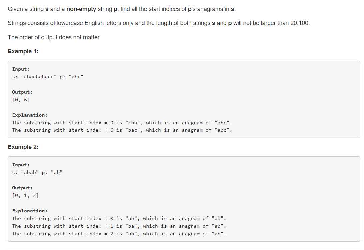The height and width of the screenshot is (250, 364).
Task: Click 'The order of output does not matter'
Action: [x=54, y=37]
